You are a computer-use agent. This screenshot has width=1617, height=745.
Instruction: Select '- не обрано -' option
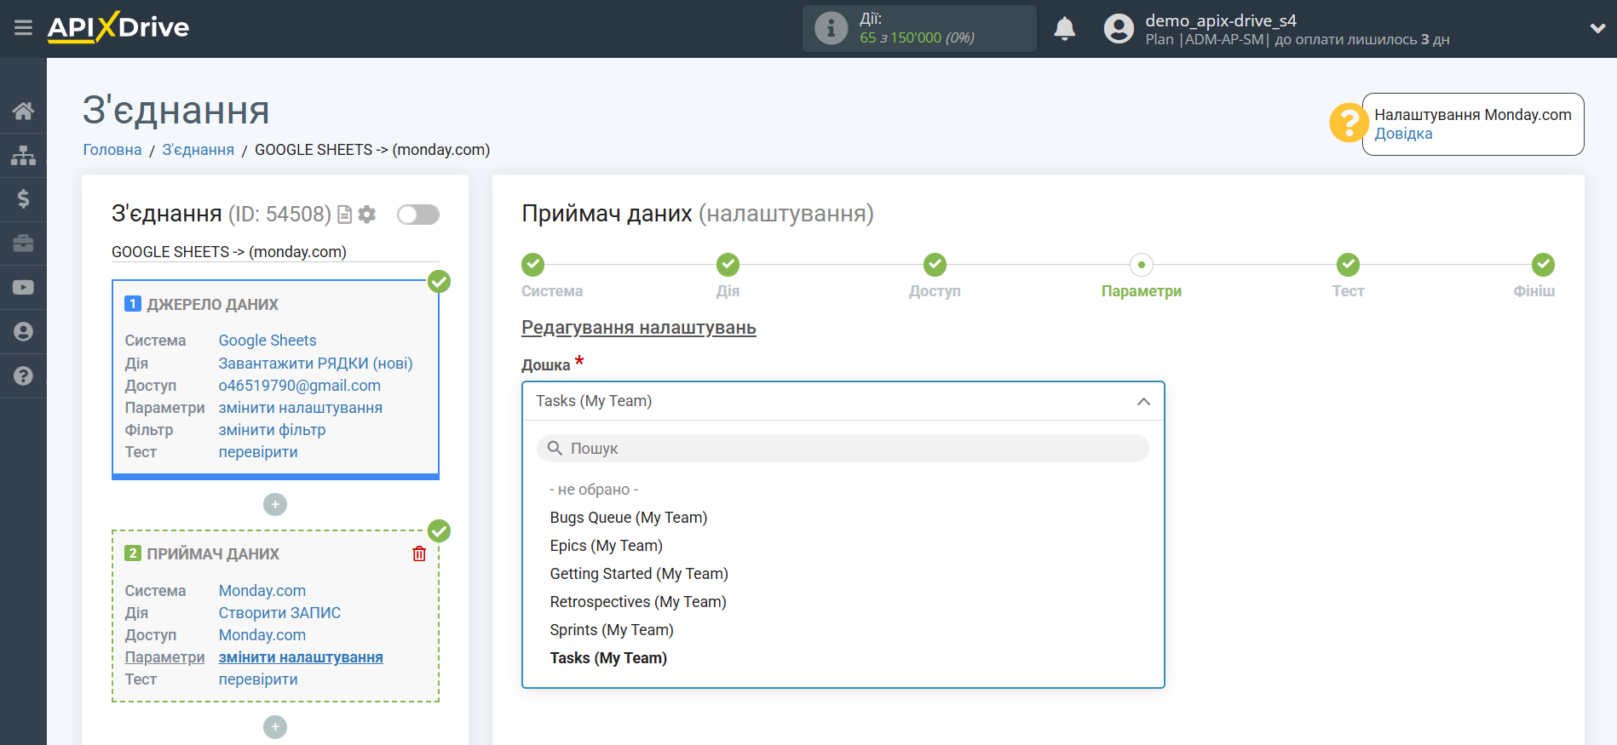point(594,490)
